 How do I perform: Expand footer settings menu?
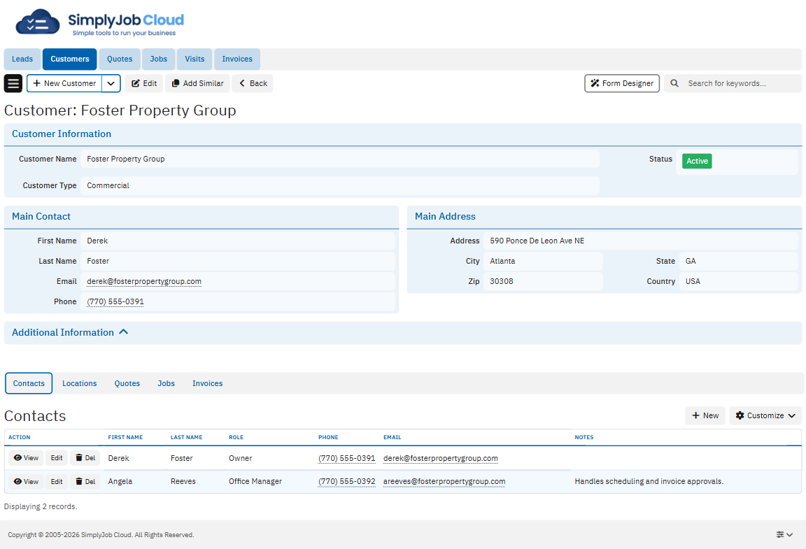[x=784, y=534]
